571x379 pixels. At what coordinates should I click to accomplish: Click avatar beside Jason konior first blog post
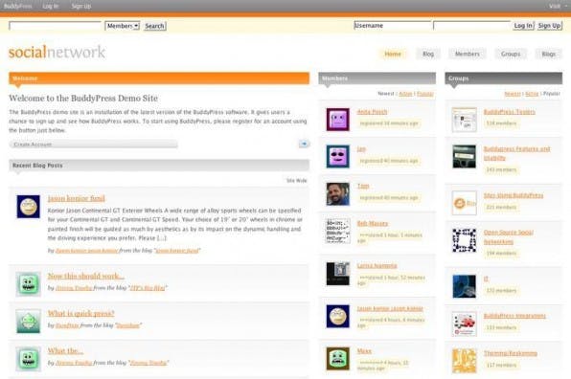(29, 207)
